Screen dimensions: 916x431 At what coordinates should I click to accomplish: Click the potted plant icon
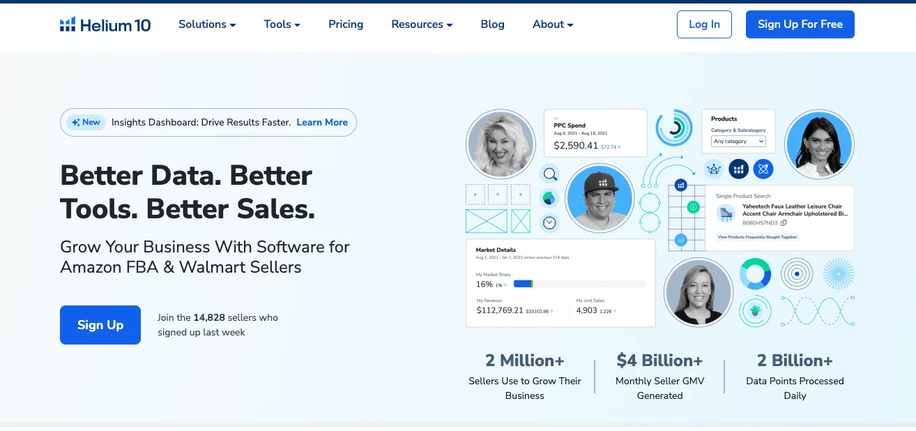click(755, 311)
